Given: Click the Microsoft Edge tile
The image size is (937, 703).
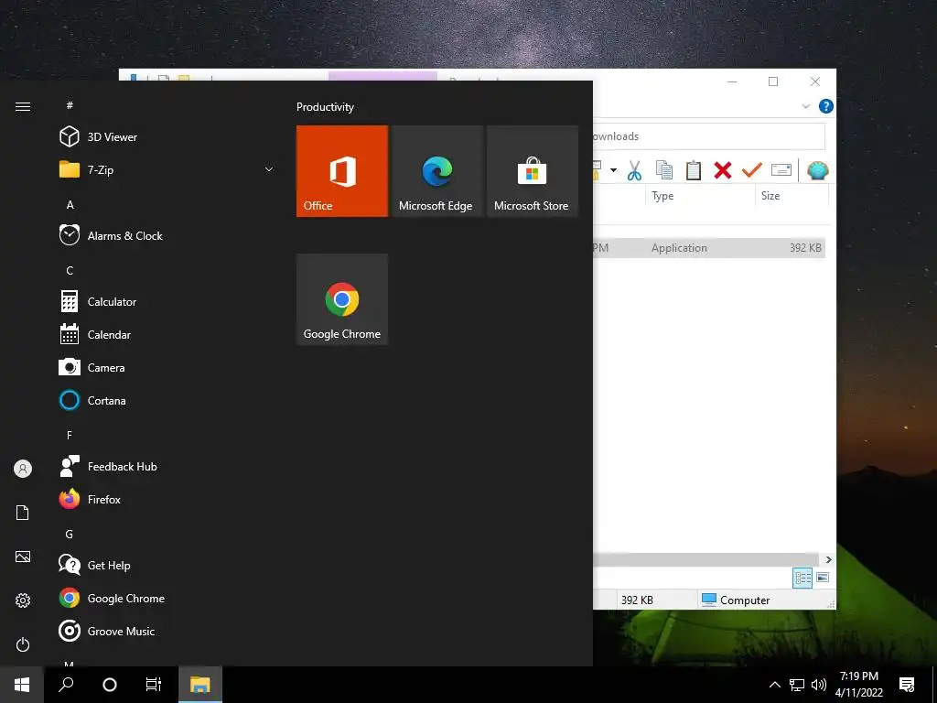Looking at the screenshot, I should (x=436, y=171).
